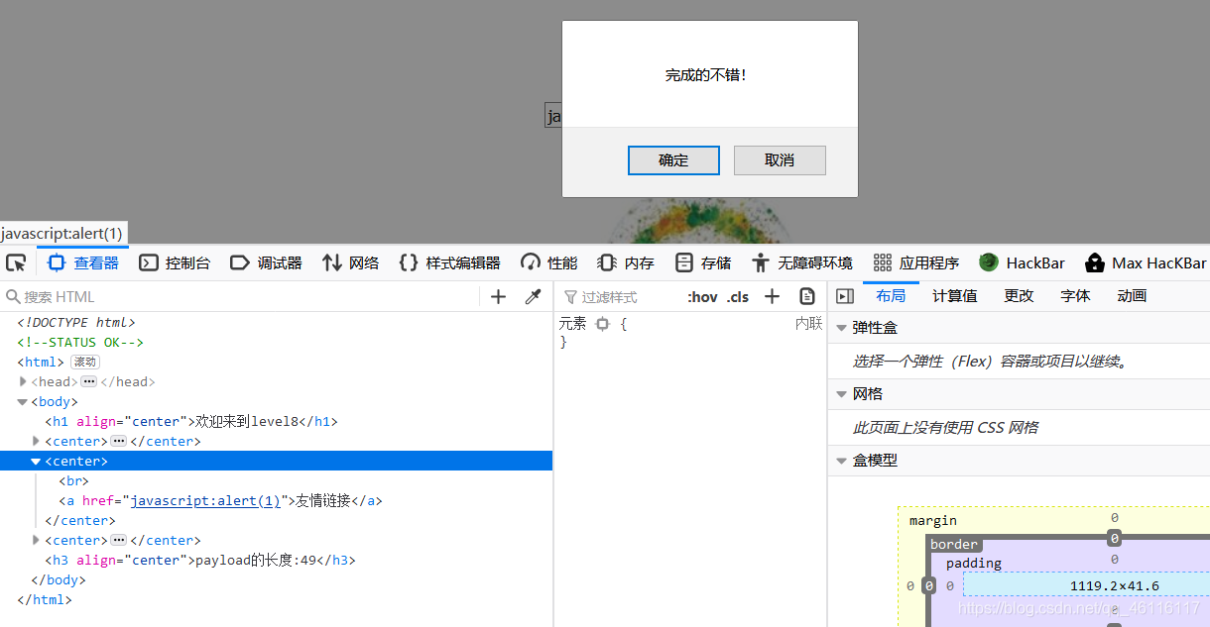The width and height of the screenshot is (1210, 627).
Task: Switch to the 调试器 debugger tab
Action: pyautogui.click(x=266, y=262)
